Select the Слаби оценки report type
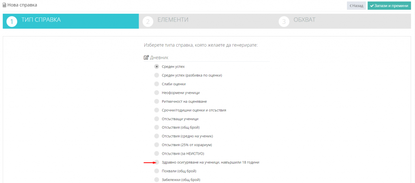The height and width of the screenshot is (183, 415). (157, 84)
